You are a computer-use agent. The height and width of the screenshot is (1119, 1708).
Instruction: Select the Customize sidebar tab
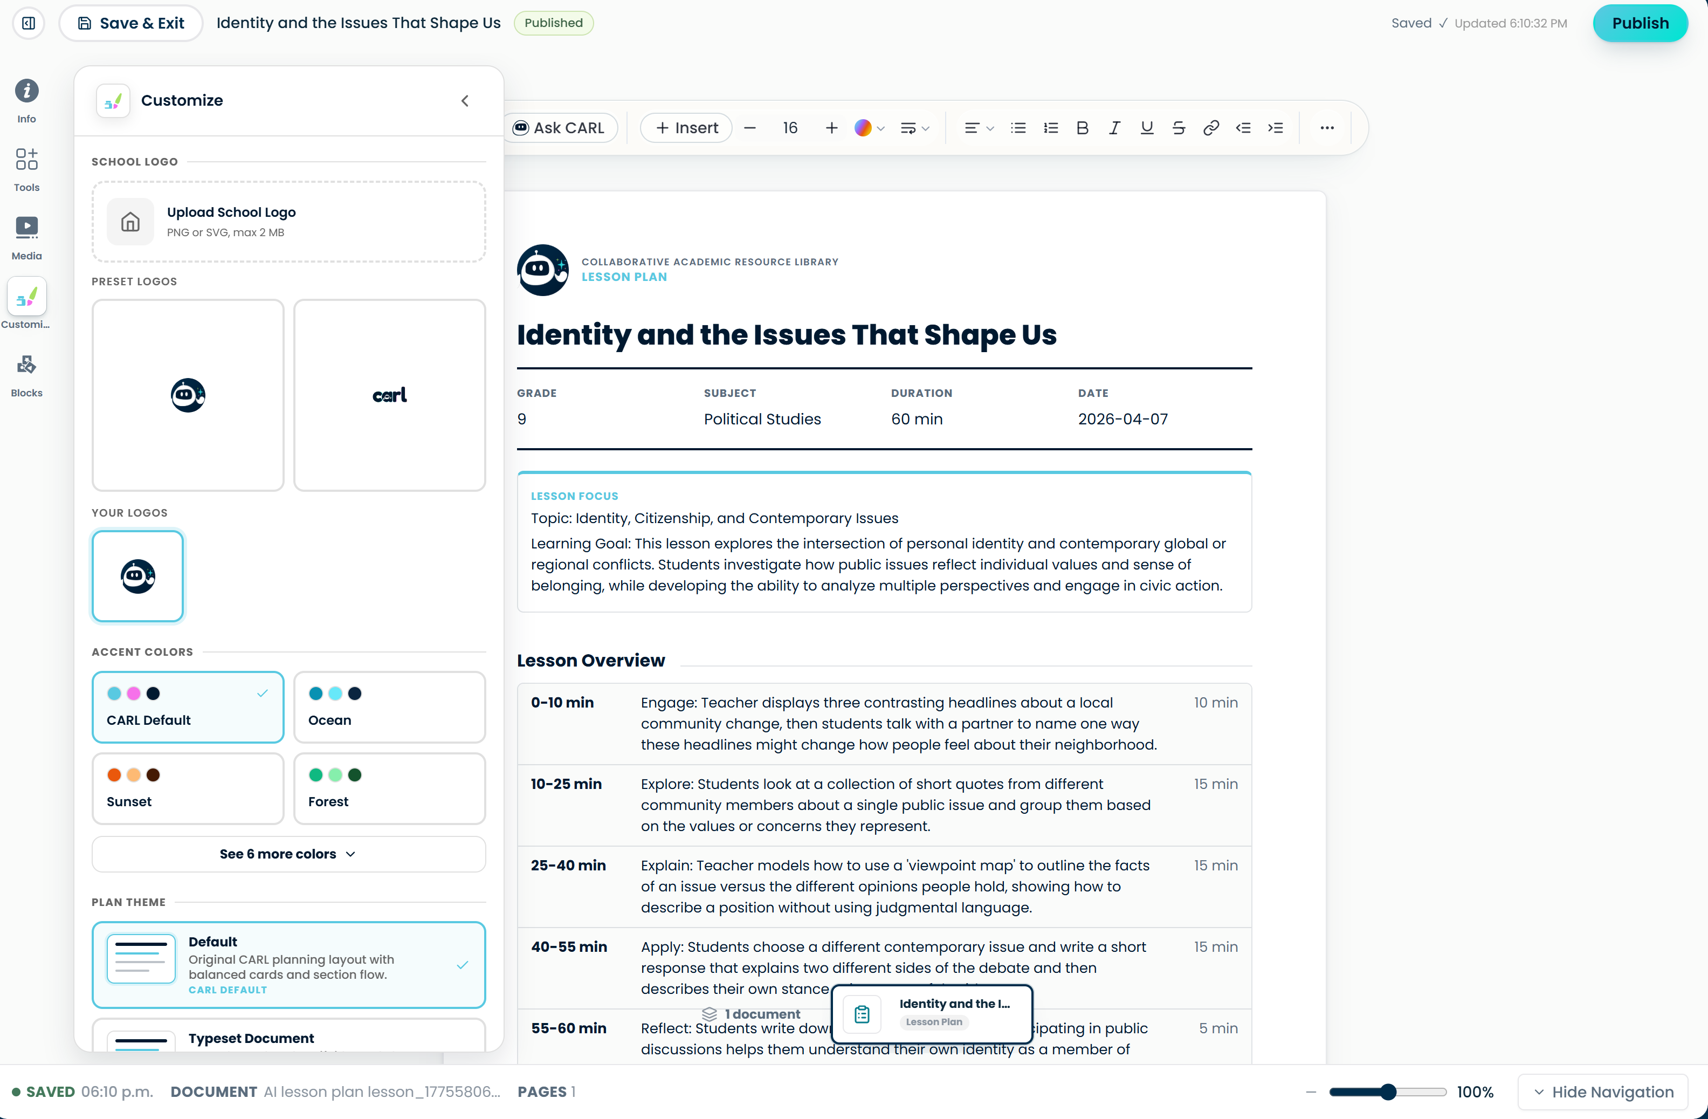(26, 304)
